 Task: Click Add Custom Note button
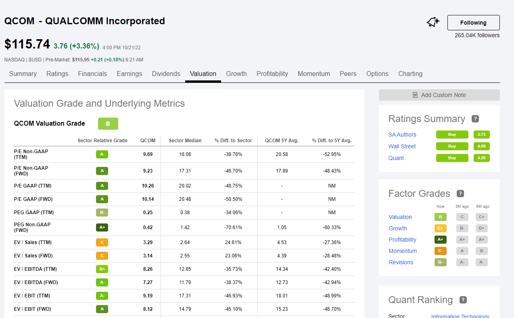tap(439, 95)
